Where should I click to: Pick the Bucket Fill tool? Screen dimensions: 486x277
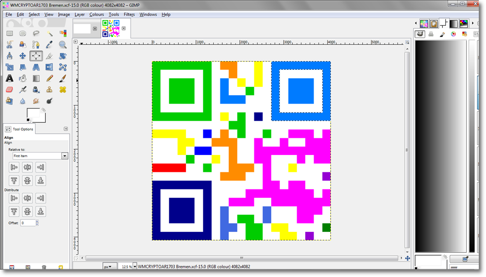[x=22, y=78]
